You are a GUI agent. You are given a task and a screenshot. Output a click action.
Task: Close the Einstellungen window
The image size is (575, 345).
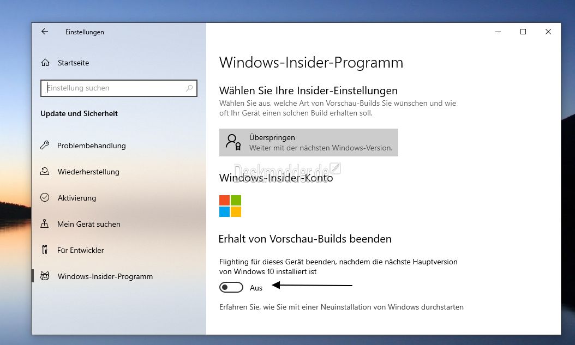(x=548, y=32)
